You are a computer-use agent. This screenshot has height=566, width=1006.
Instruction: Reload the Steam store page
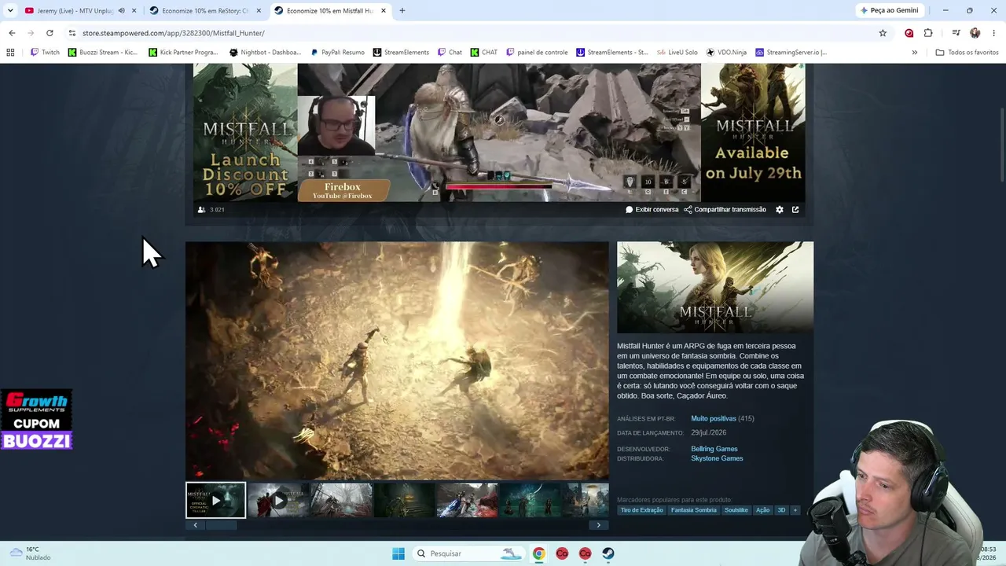[x=50, y=33]
